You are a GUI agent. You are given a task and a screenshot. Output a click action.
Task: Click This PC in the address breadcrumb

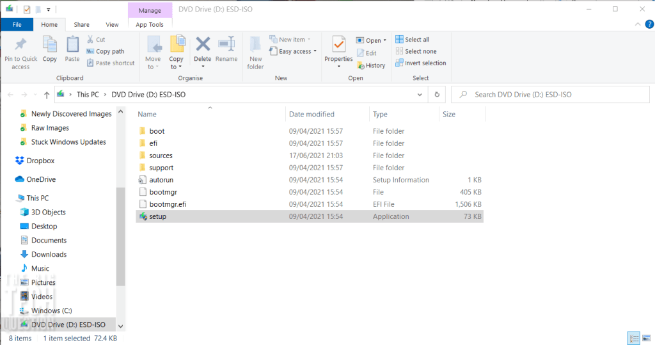coord(88,95)
